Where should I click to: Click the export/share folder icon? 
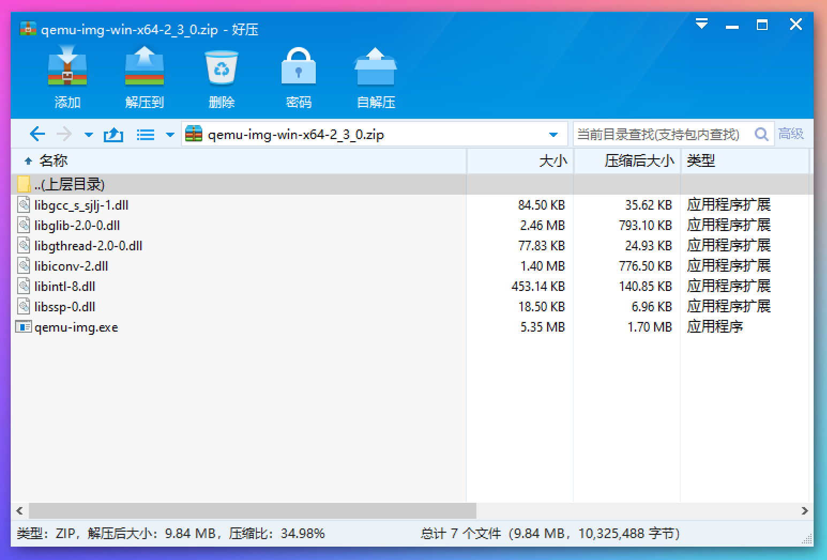tap(113, 134)
